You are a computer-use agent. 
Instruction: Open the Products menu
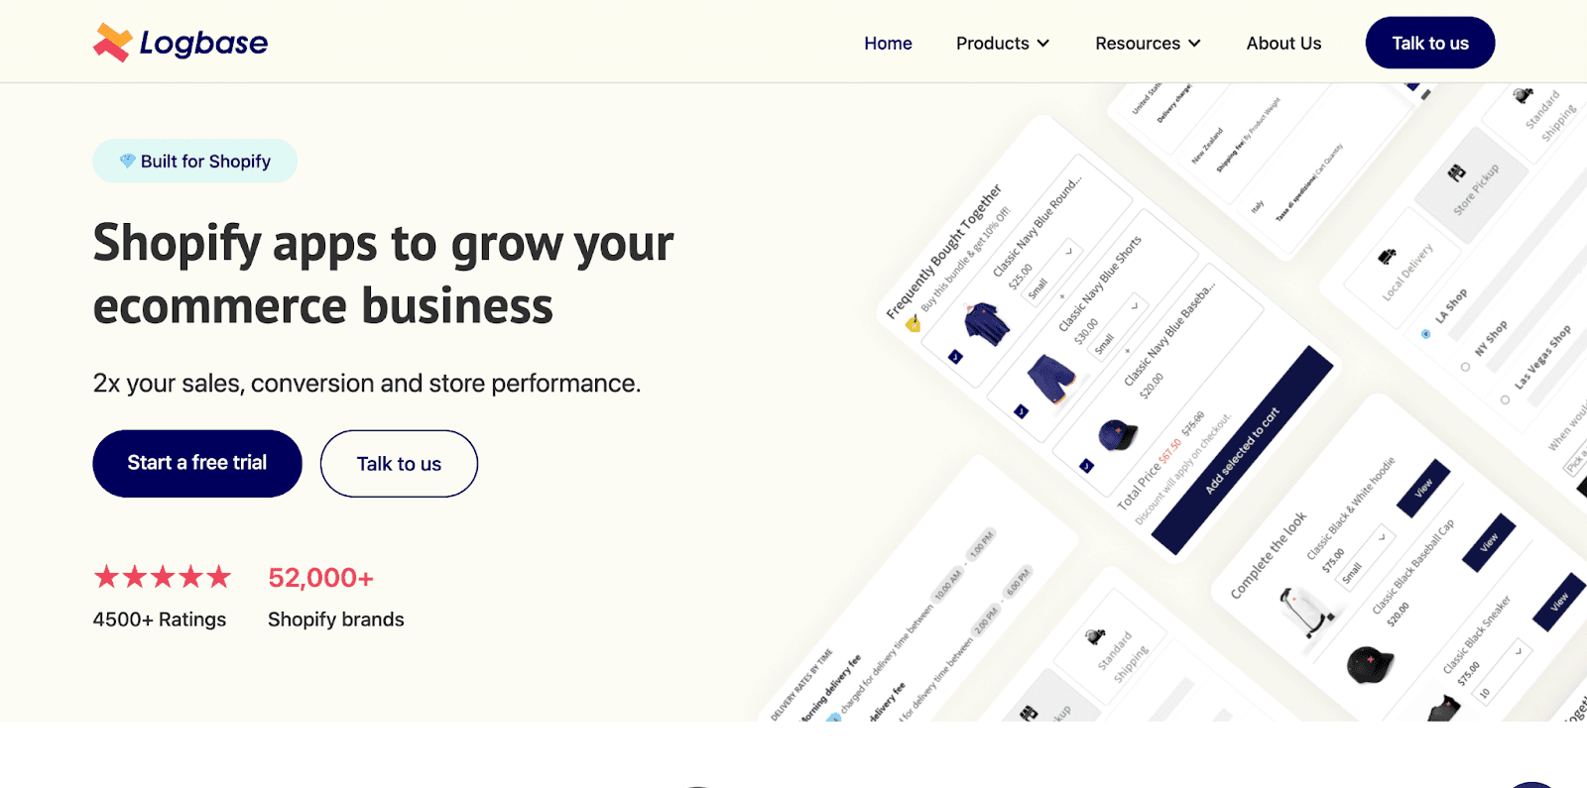1002,44
